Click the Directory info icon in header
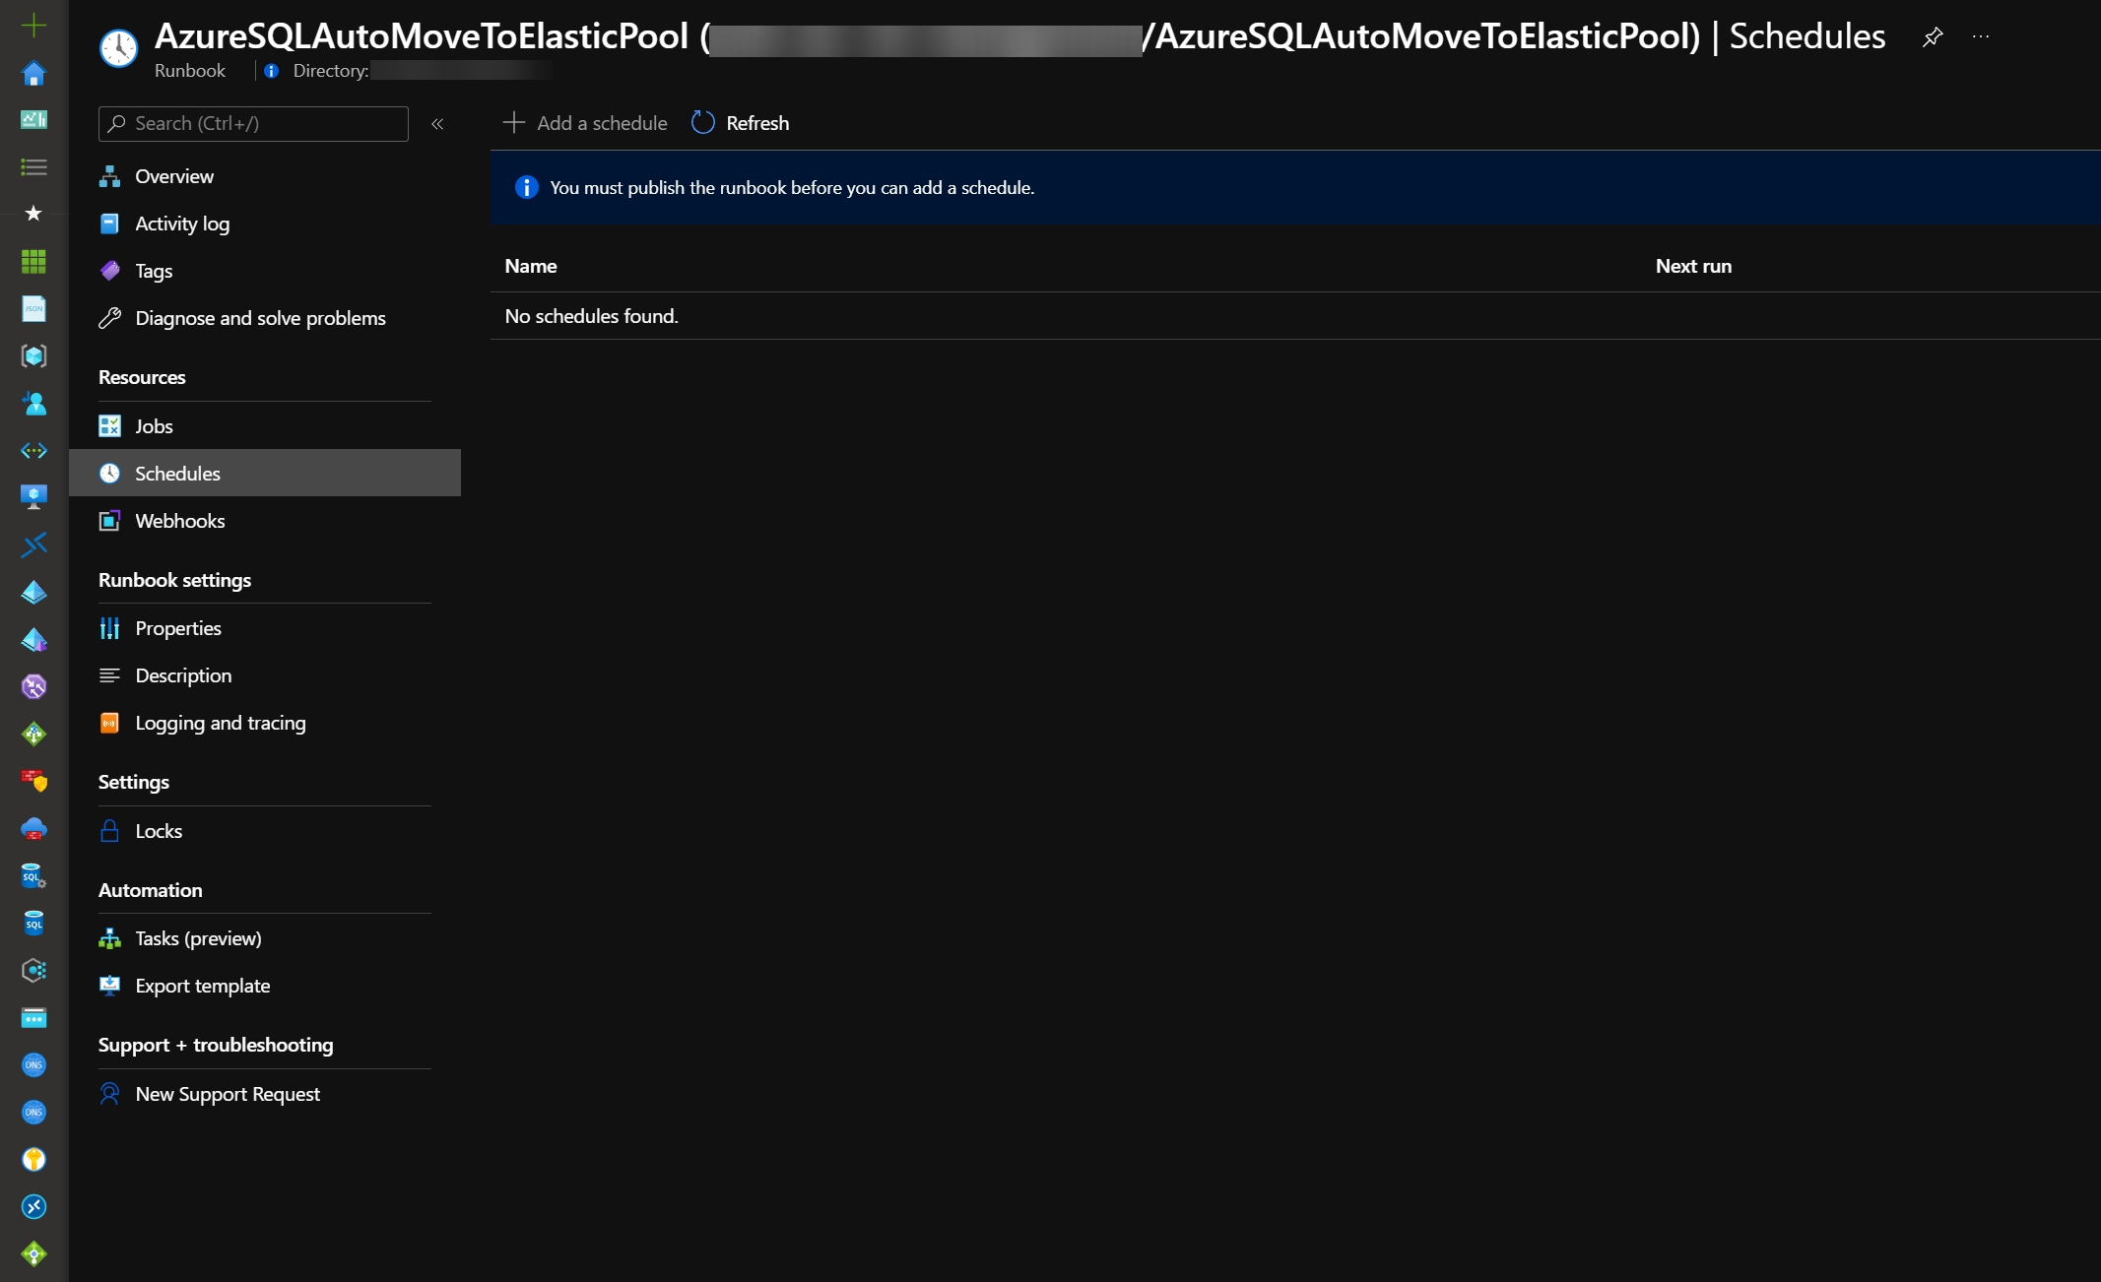 point(271,71)
